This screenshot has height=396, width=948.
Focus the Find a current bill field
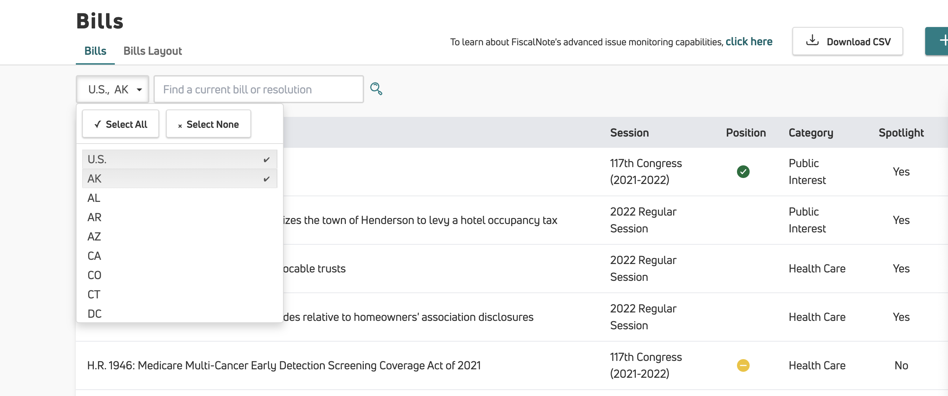(259, 89)
